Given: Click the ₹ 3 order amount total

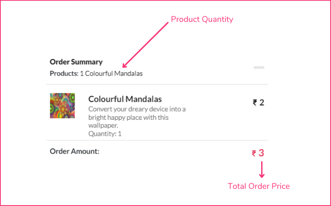Looking at the screenshot, I should coord(258,153).
